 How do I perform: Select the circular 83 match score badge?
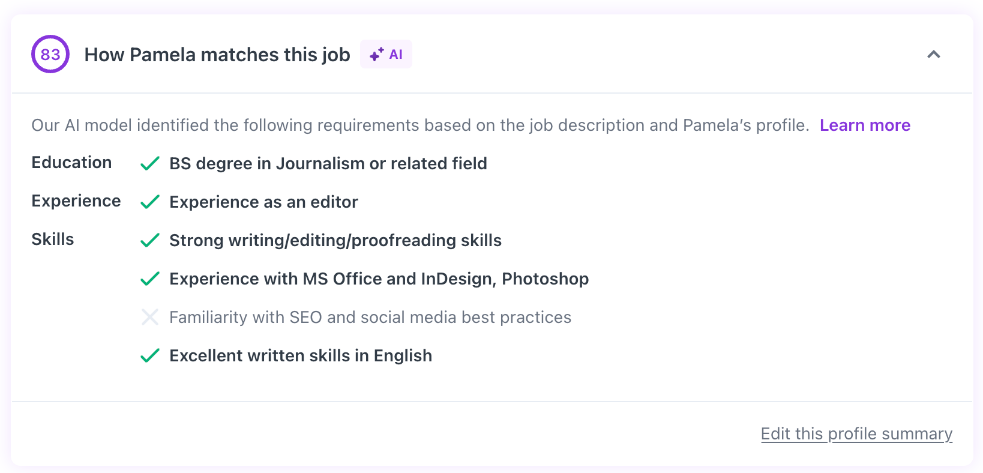[50, 54]
